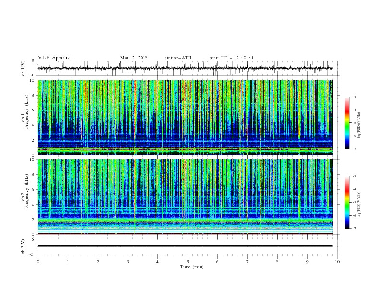This screenshot has width=380, height=294.
Task: Click the "3" tick on the time axis
Action: [x=128, y=262]
